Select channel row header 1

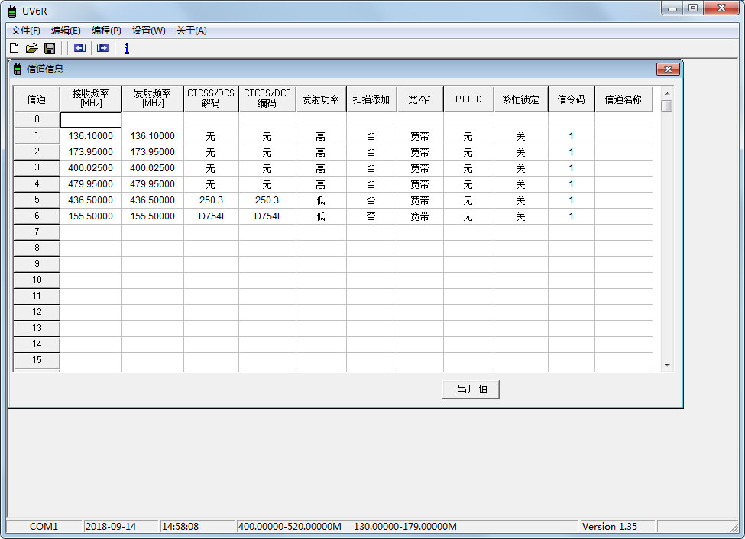click(37, 136)
